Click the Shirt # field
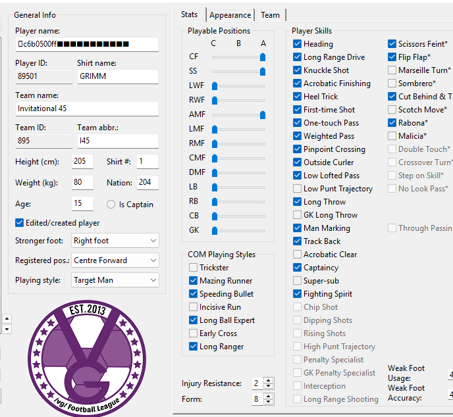 [x=147, y=161]
